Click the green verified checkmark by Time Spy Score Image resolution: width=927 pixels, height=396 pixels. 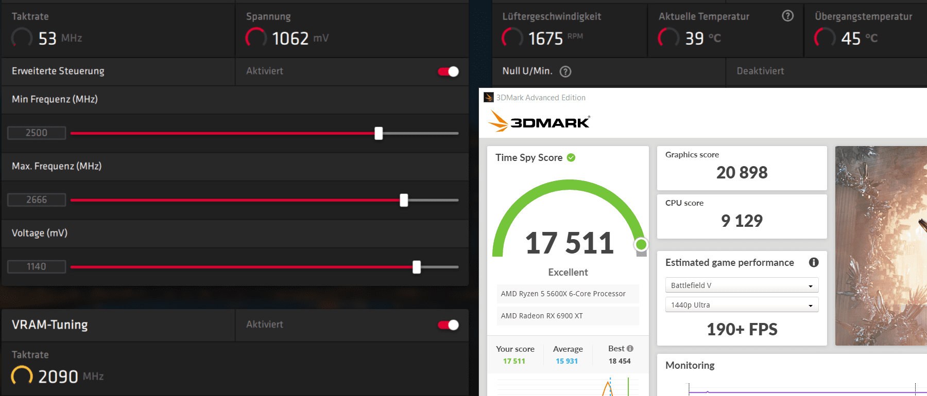[571, 157]
